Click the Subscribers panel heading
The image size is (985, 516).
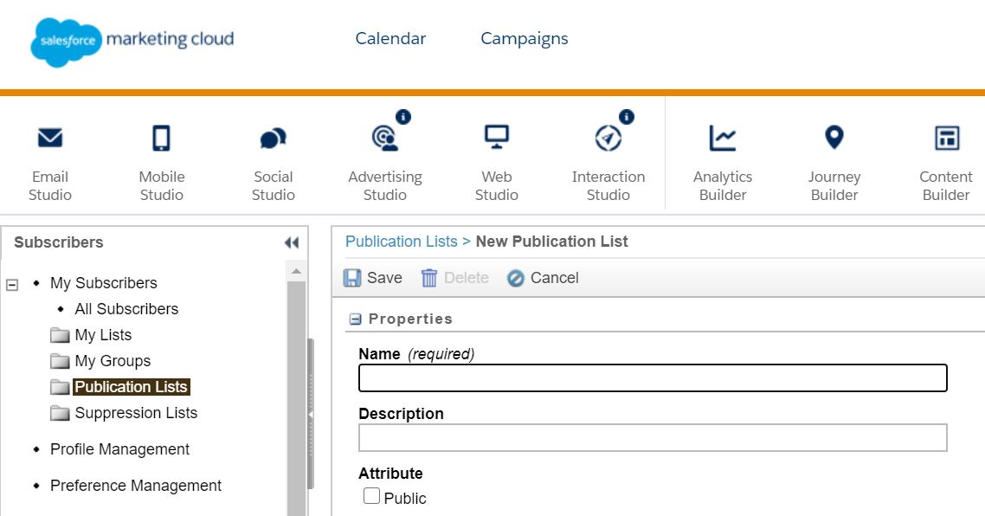[x=58, y=242]
